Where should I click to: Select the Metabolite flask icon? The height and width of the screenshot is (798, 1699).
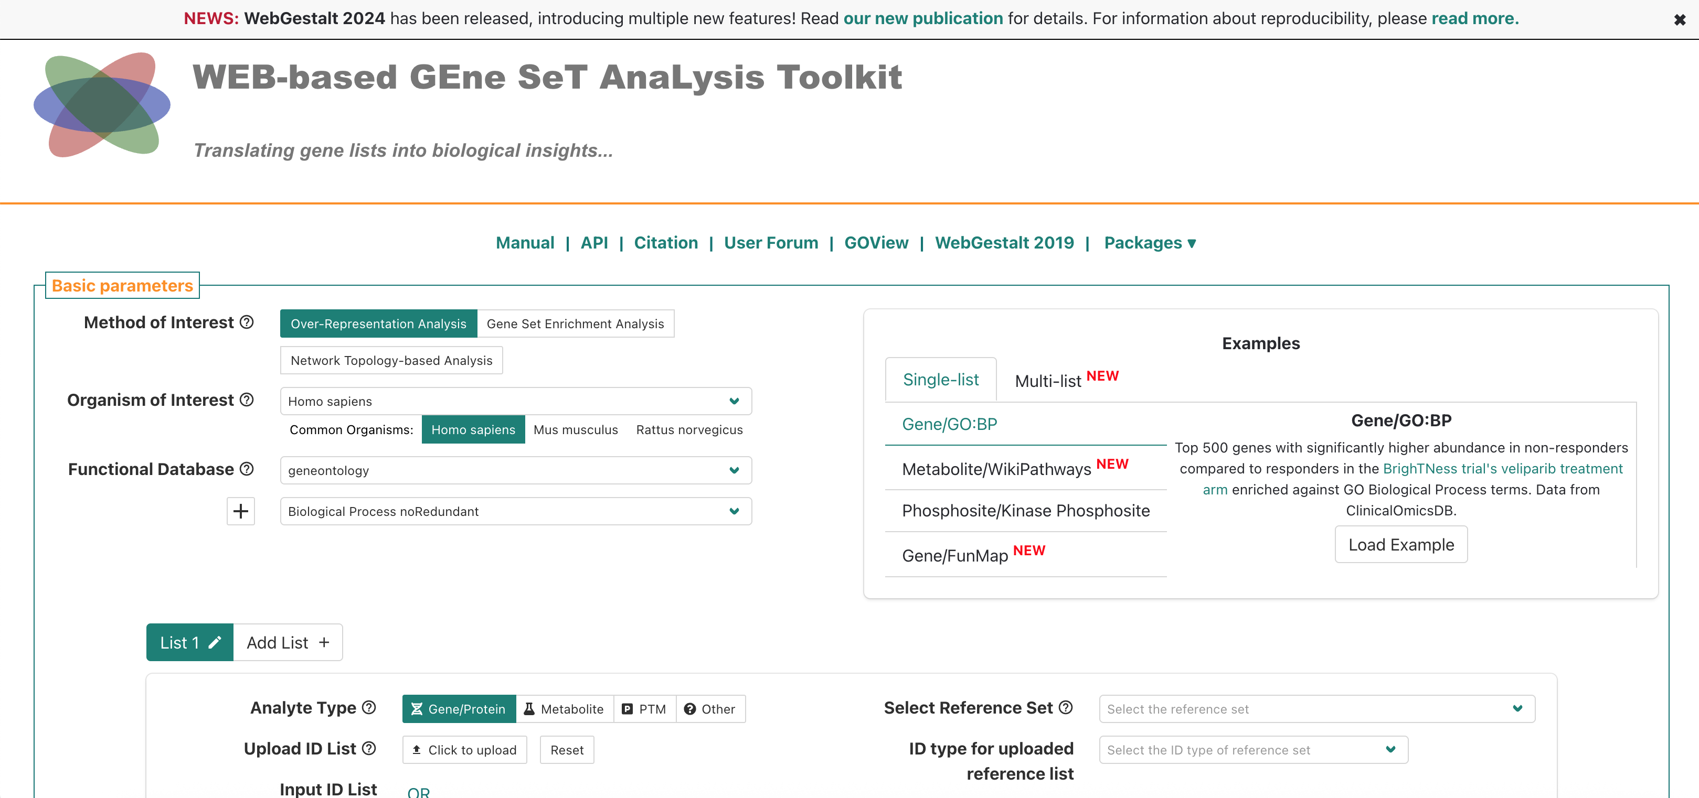[x=528, y=708]
